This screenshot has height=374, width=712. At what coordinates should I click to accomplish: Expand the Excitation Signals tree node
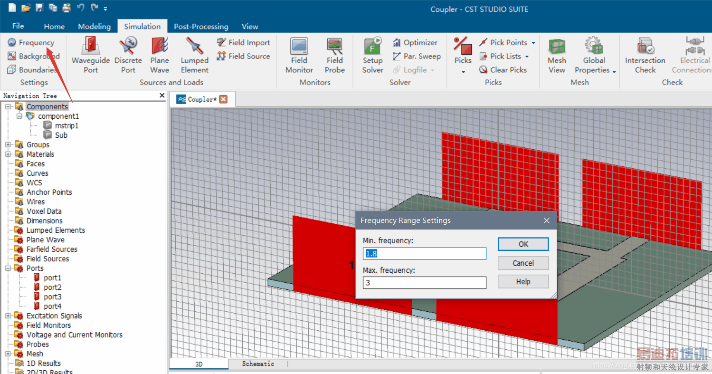pyautogui.click(x=8, y=316)
